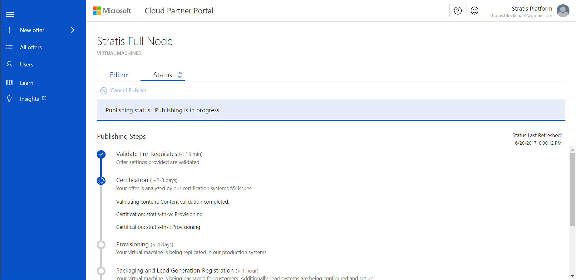The width and height of the screenshot is (576, 280).
Task: Click the Status Last Refreshed timestamp
Action: [538, 143]
